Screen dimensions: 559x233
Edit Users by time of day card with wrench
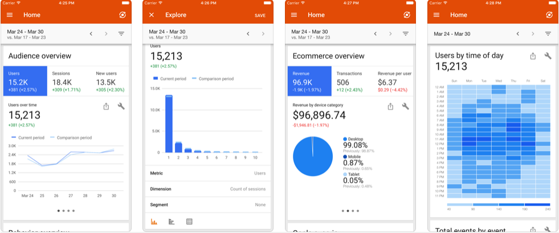[548, 56]
